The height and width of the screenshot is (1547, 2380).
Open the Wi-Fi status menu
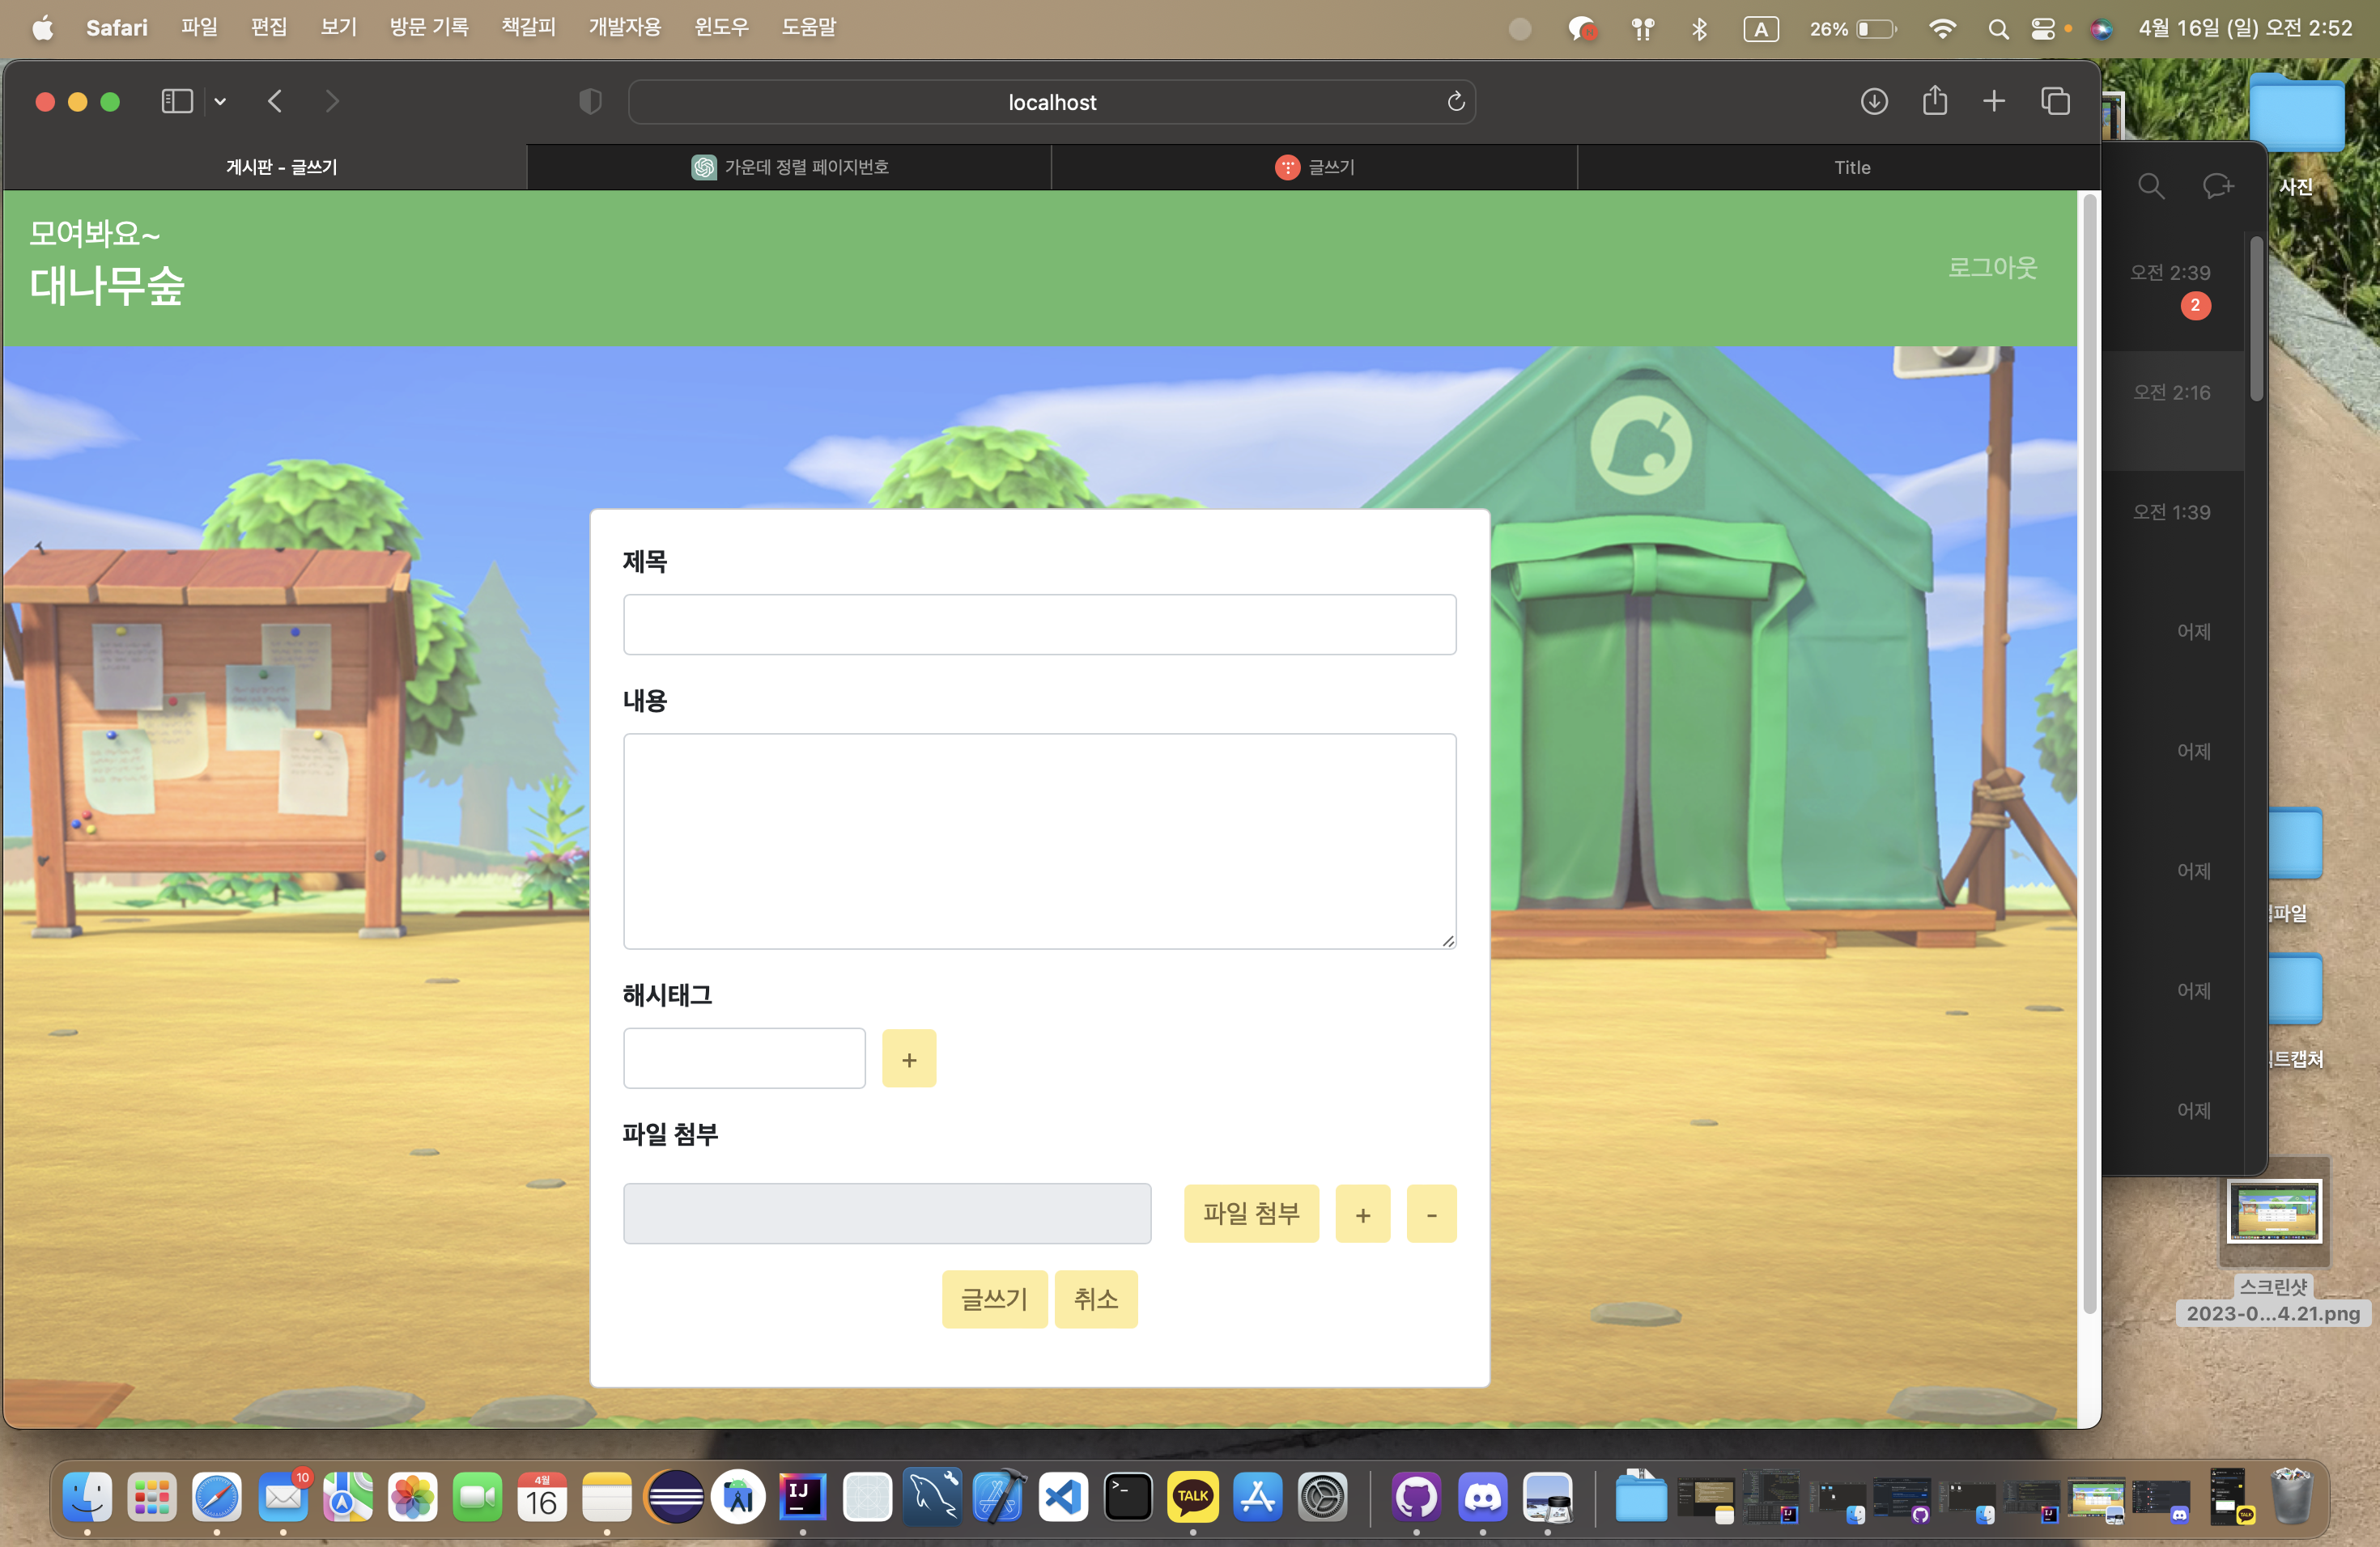(x=1941, y=29)
